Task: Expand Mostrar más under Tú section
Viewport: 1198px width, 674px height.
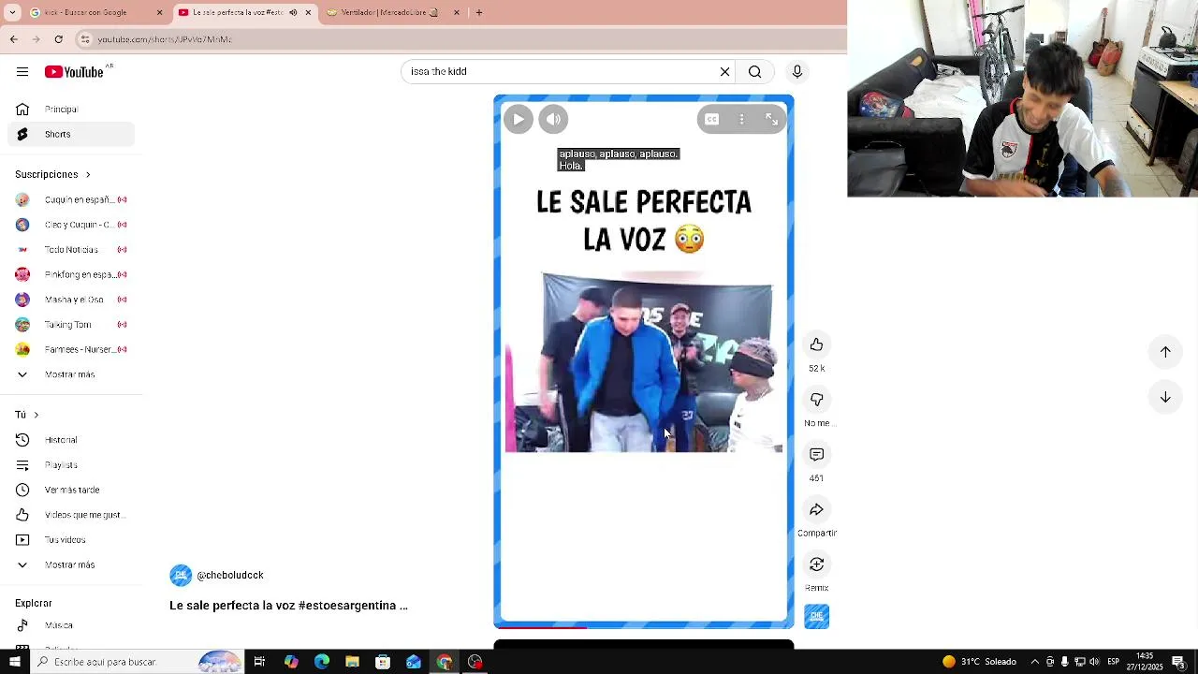Action: click(x=71, y=564)
